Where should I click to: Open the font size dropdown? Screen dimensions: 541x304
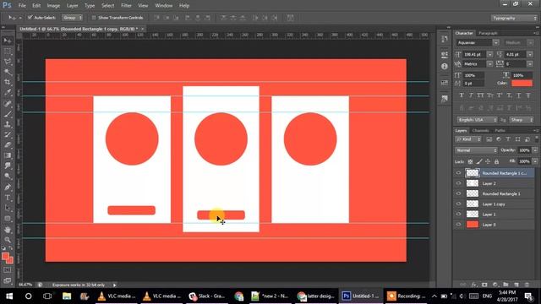(x=490, y=54)
